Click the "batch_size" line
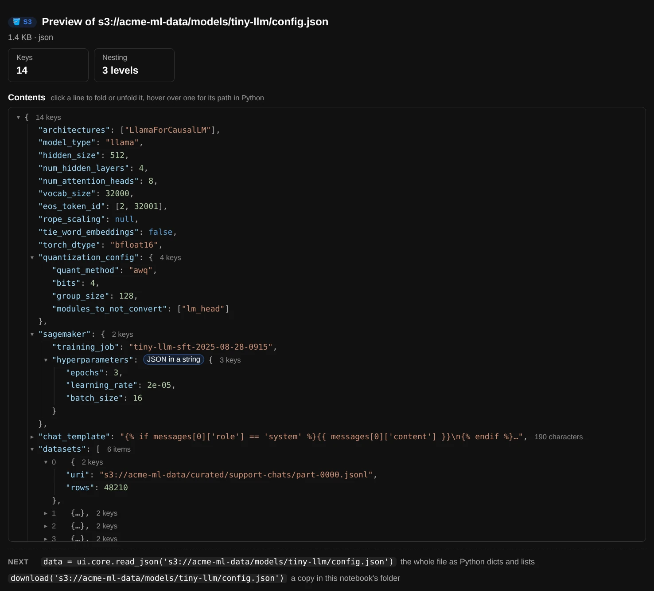Screen dimensions: 654x591 click(104, 398)
